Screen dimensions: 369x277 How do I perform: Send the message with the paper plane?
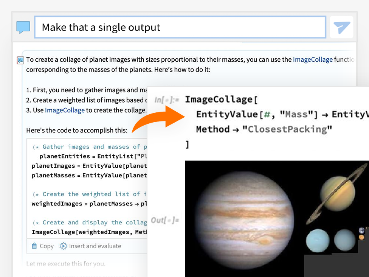tap(341, 27)
